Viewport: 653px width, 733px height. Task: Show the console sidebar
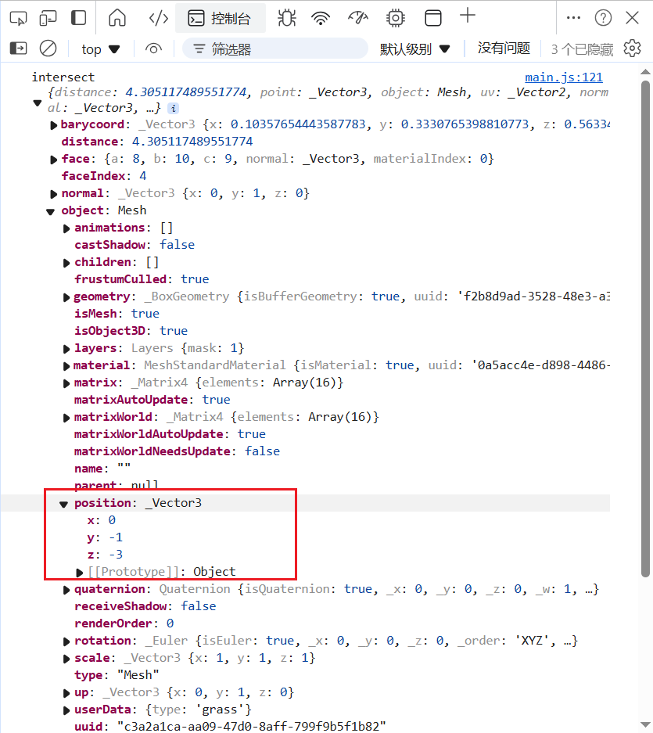click(18, 49)
